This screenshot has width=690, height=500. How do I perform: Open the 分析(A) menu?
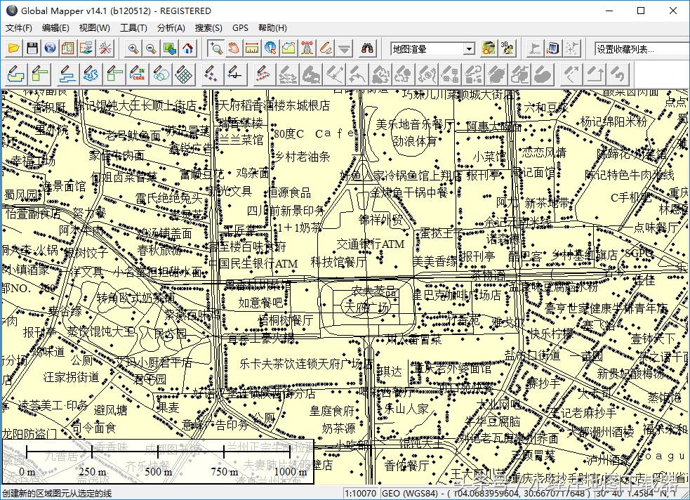[x=171, y=27]
